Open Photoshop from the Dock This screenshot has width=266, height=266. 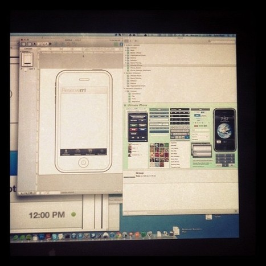[42, 237]
